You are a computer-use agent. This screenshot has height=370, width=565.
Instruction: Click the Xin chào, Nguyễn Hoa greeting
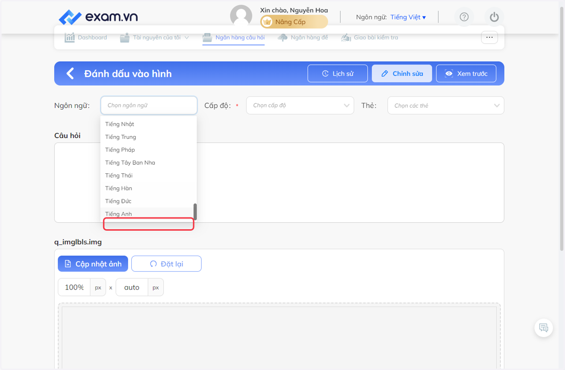pos(294,10)
